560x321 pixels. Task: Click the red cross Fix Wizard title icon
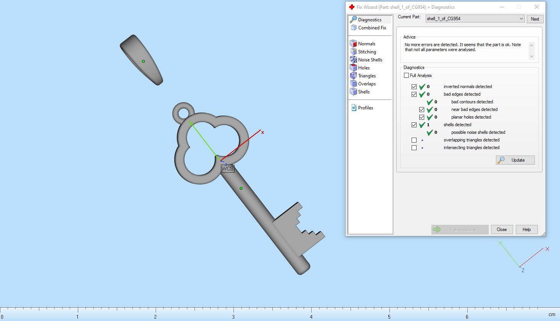point(352,7)
